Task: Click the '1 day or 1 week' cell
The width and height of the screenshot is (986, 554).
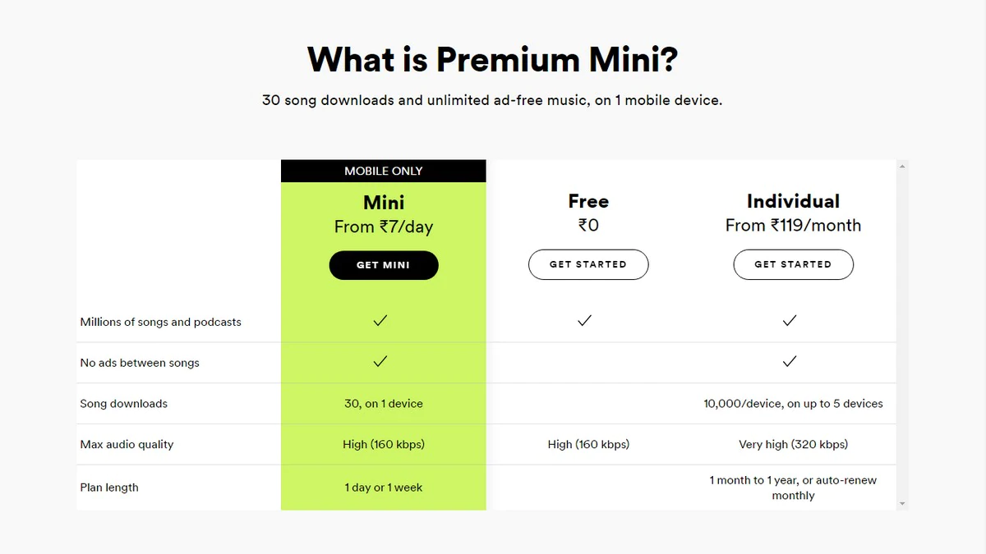Action: click(383, 486)
